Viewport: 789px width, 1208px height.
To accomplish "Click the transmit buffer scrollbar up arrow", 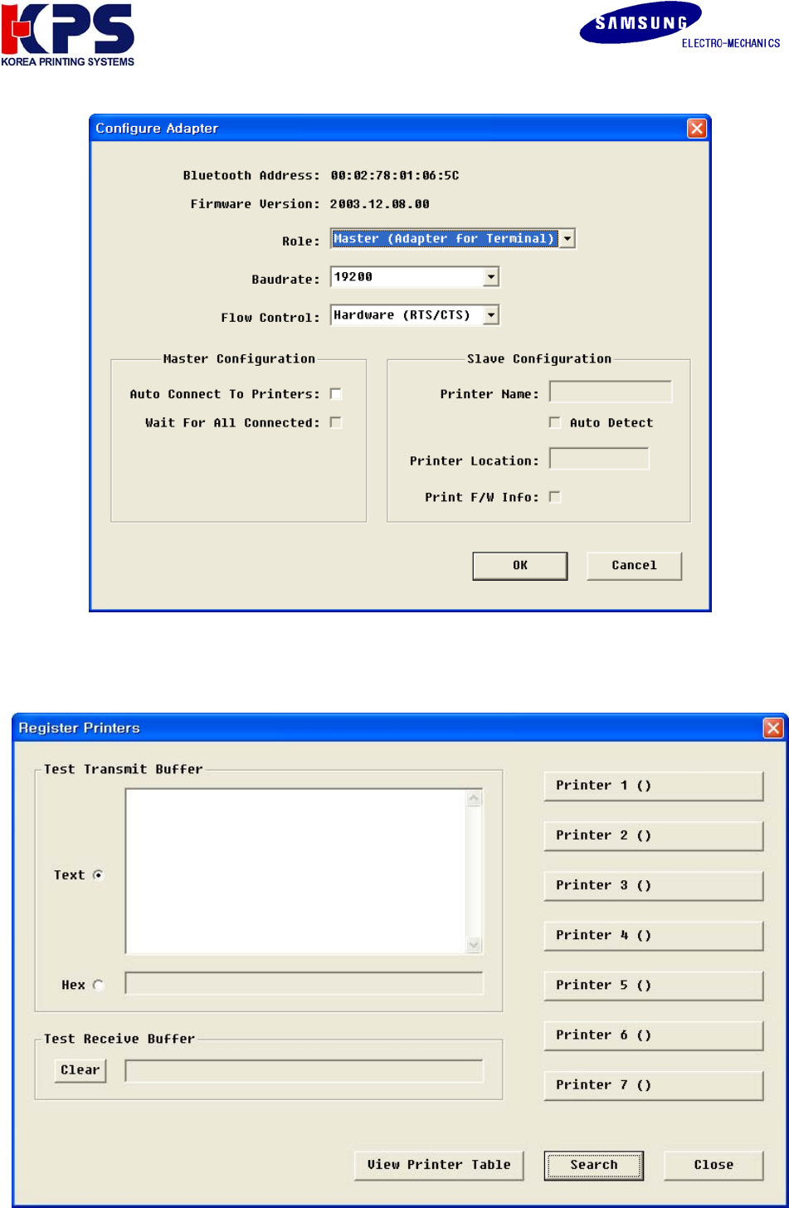I will click(475, 799).
